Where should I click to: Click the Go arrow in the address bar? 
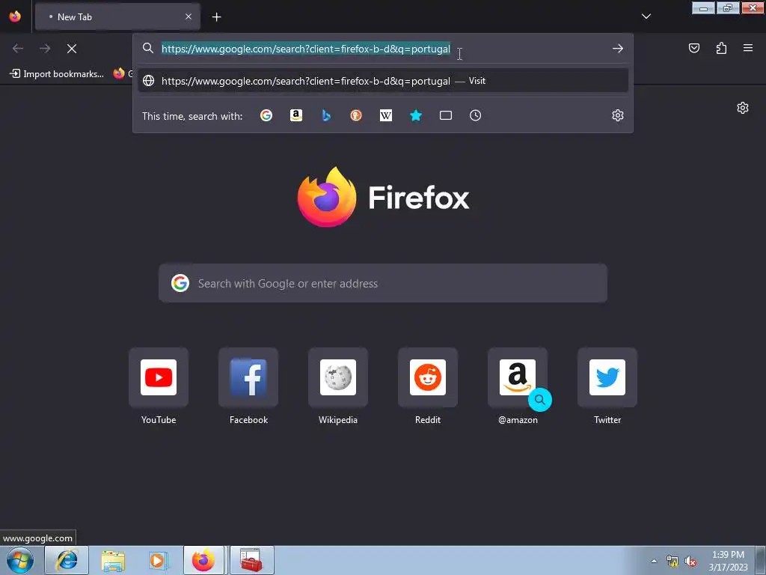[x=617, y=49]
